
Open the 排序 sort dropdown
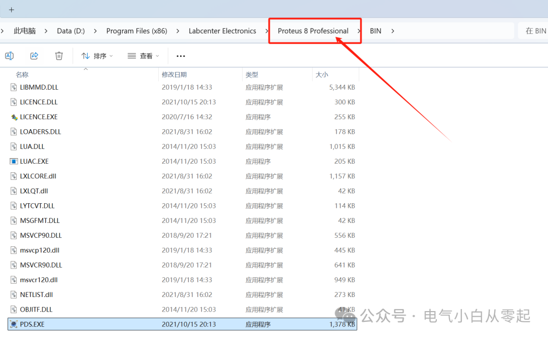97,56
